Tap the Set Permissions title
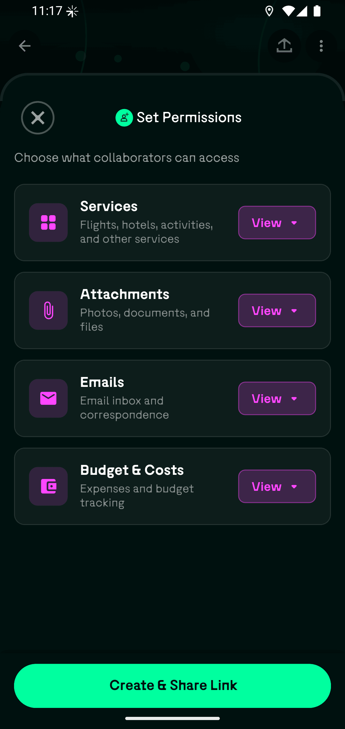Viewport: 345px width, 729px height. point(189,118)
